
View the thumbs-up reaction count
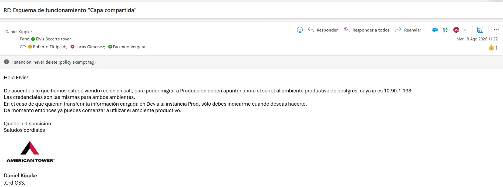pos(493,48)
